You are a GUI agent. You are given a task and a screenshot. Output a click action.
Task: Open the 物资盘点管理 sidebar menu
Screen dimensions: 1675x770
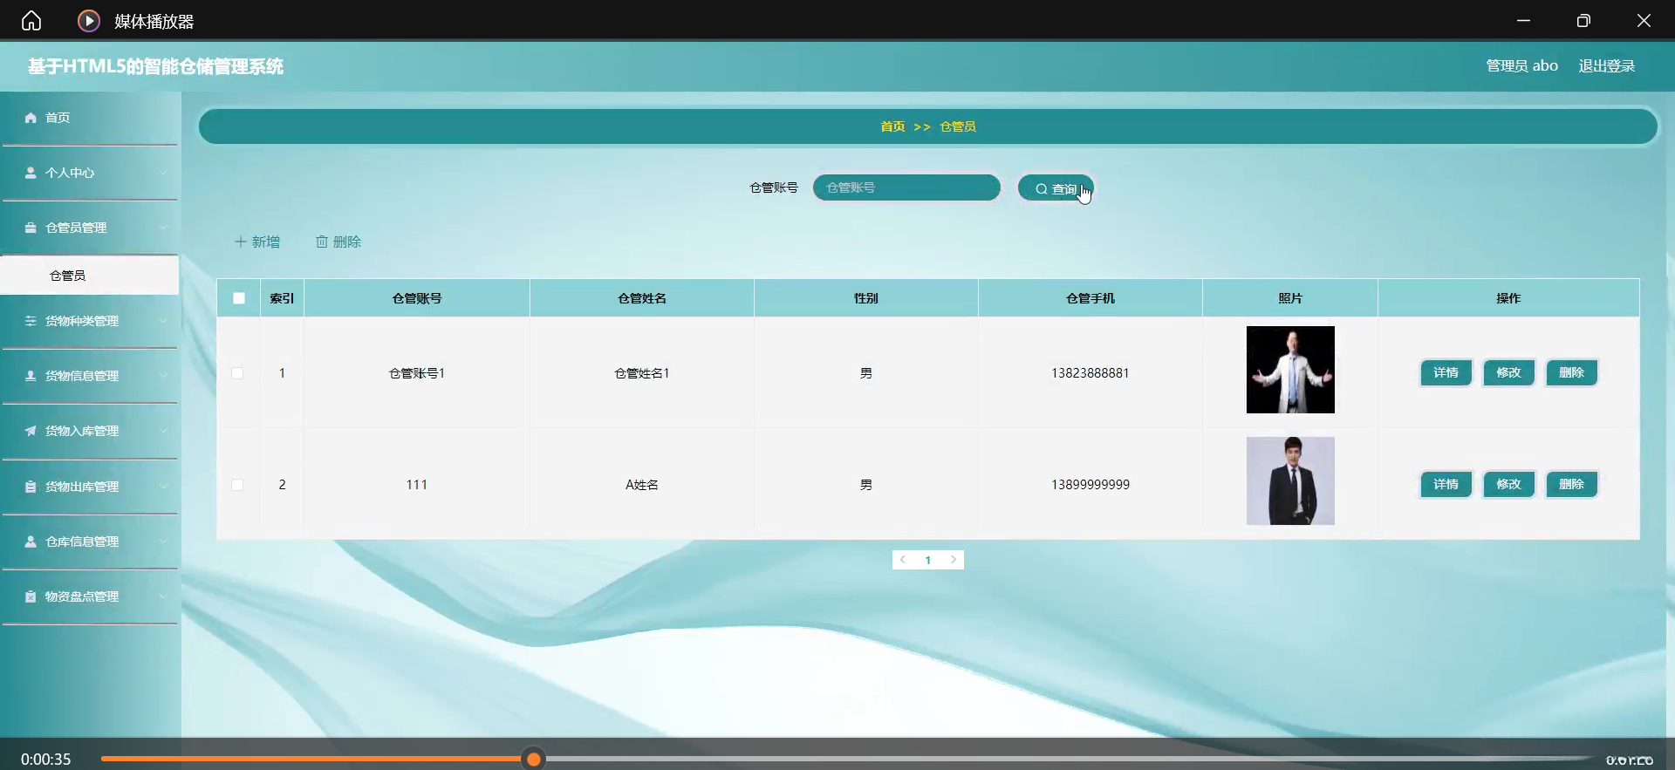tap(90, 596)
